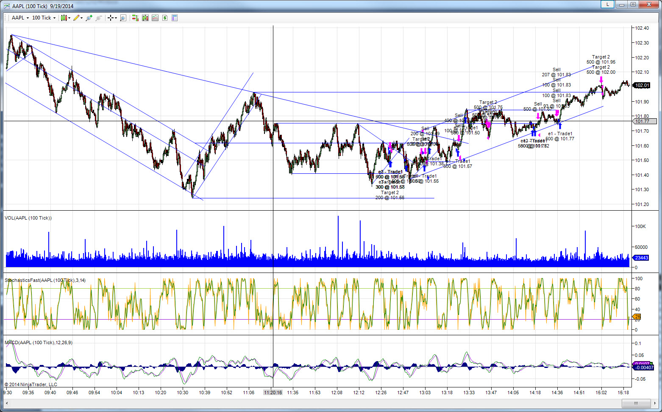Click the '500 @ 102.00' target label
This screenshot has height=412, width=662.
[601, 72]
